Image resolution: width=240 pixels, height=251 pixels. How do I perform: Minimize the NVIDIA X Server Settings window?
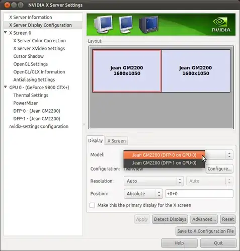(x=14, y=5)
